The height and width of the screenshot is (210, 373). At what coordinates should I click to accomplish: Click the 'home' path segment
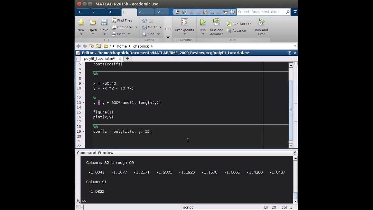(x=122, y=46)
